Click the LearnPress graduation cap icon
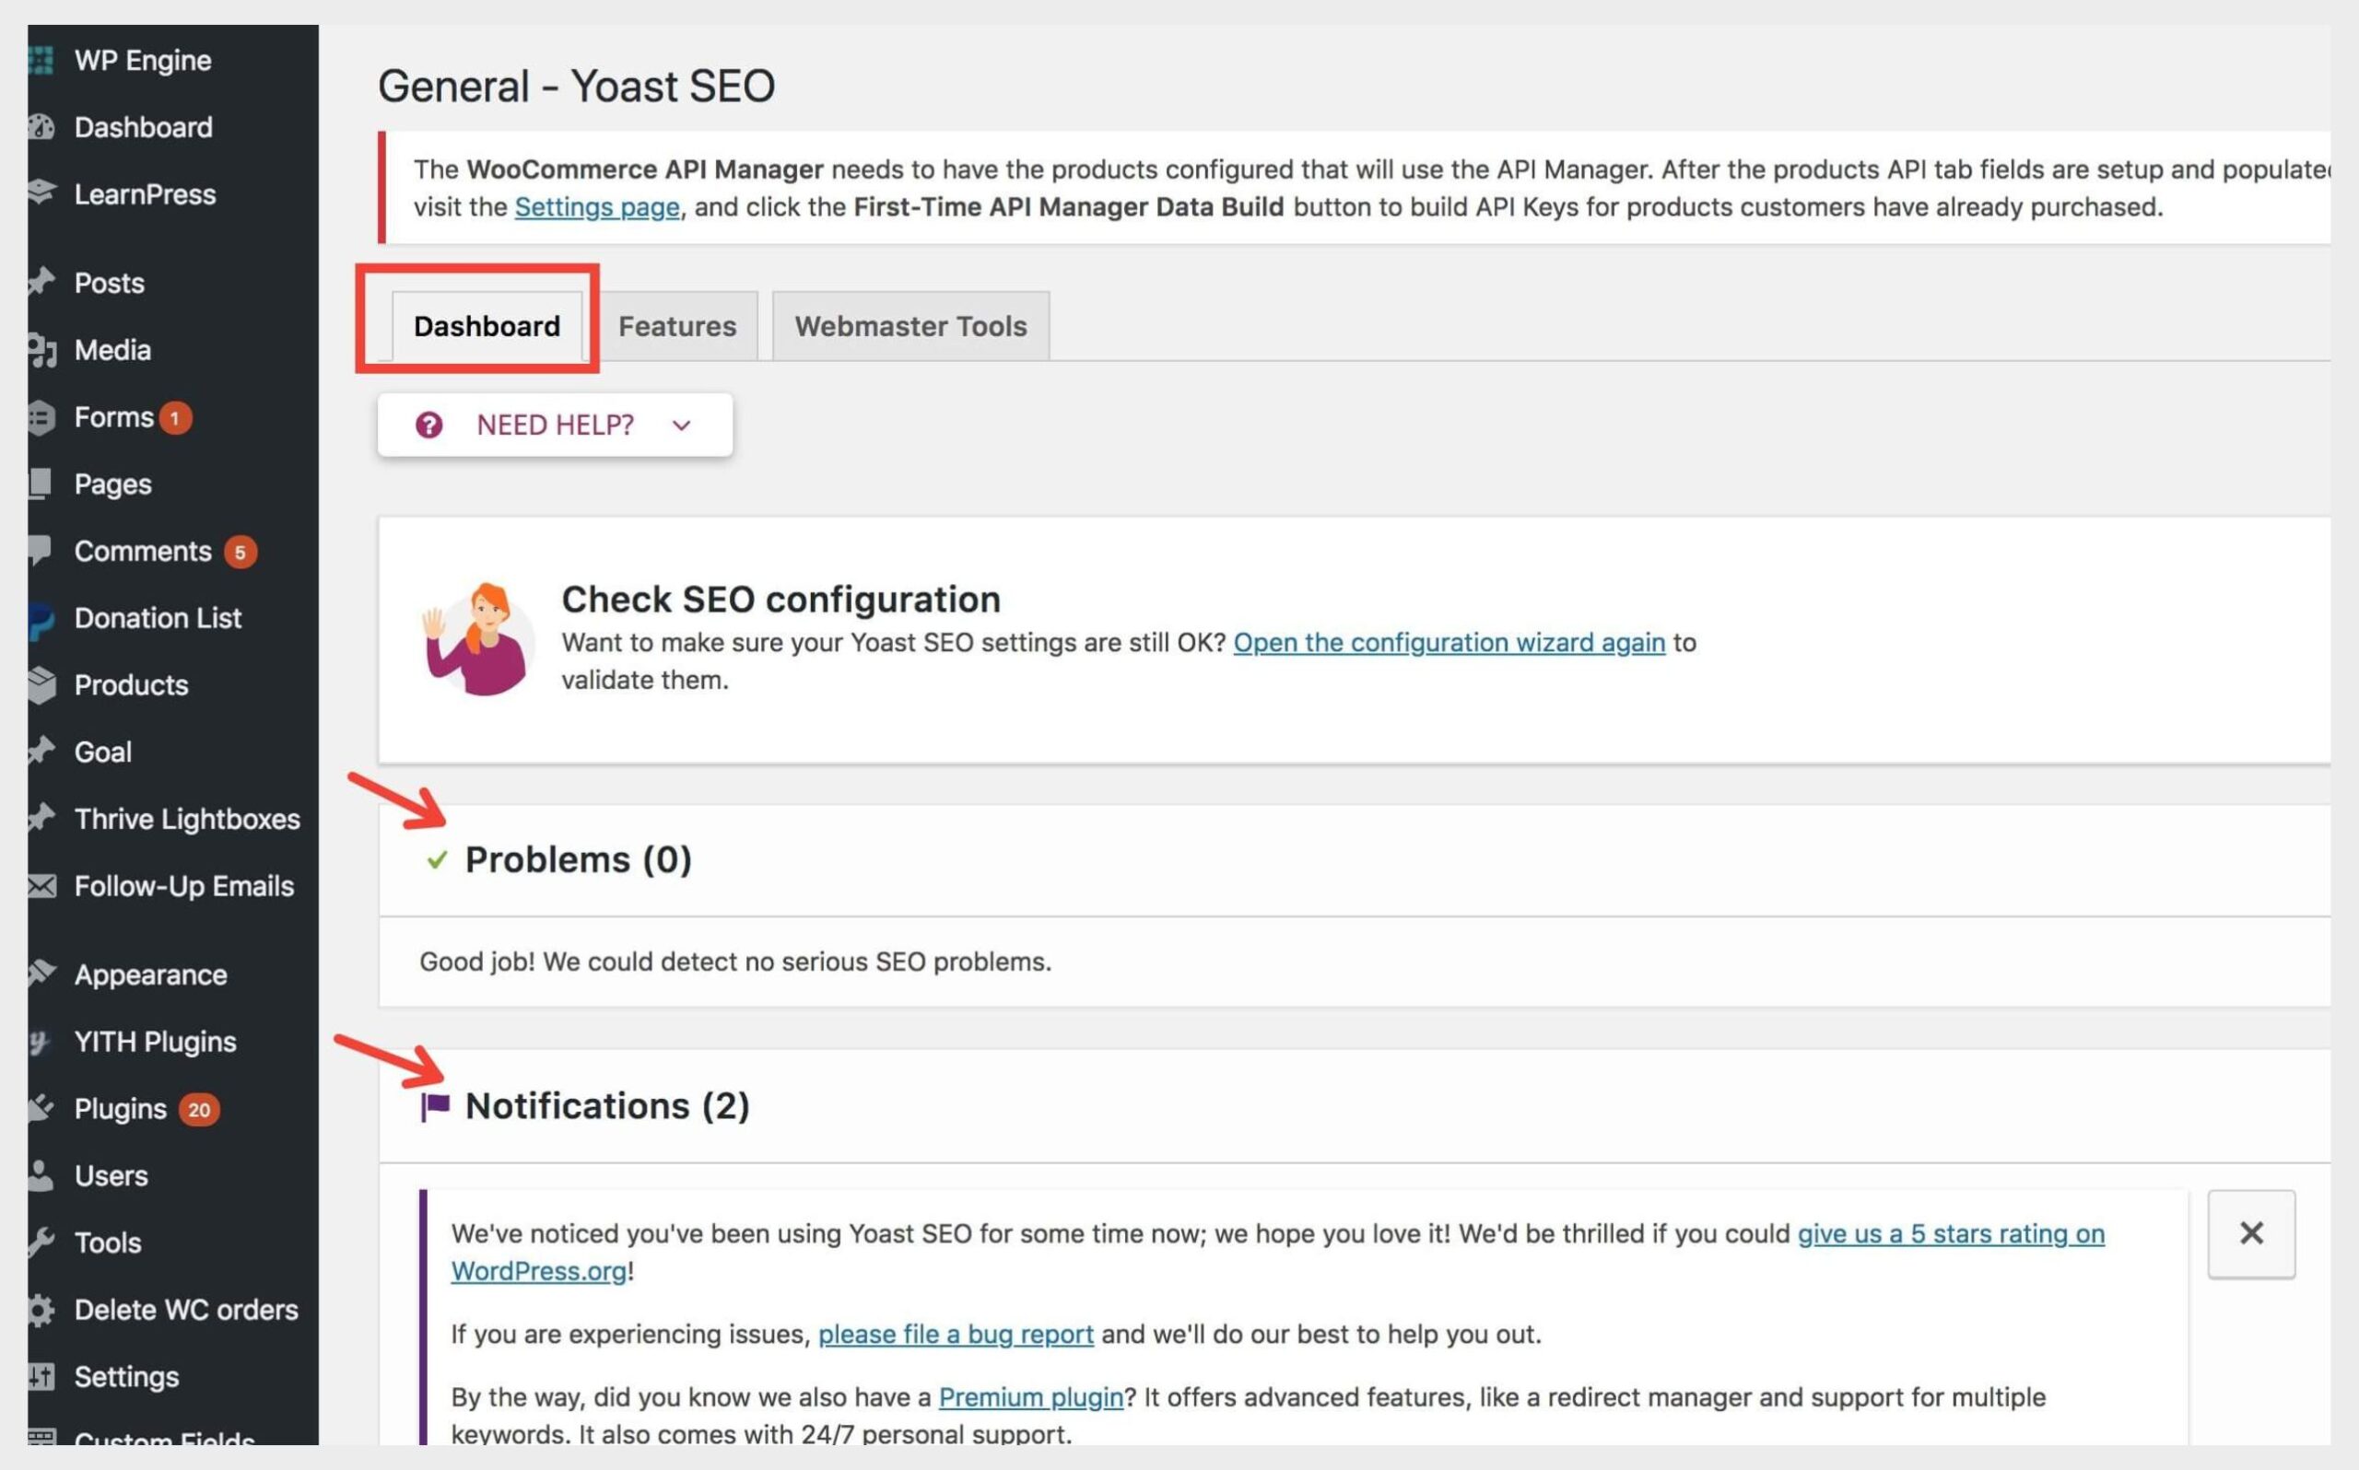The image size is (2359, 1470). [x=41, y=193]
